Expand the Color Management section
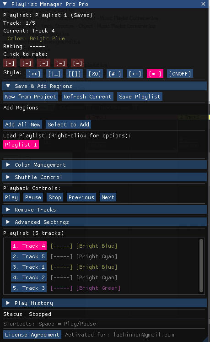Viewport: 210px width, 342px height. [x=104, y=165]
